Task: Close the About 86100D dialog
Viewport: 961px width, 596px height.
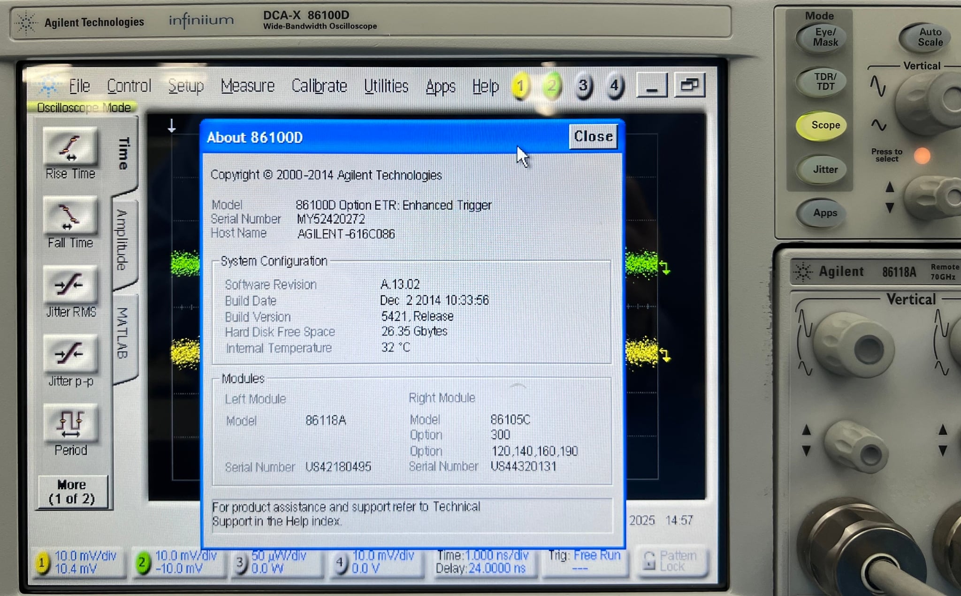Action: (593, 137)
